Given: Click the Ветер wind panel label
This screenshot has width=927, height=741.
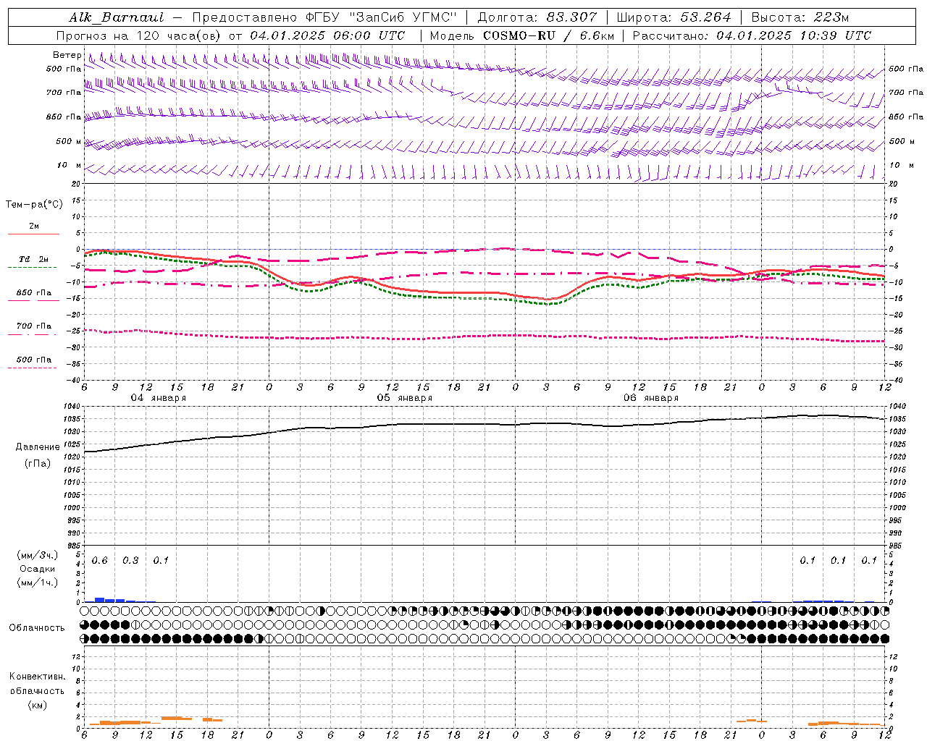Looking at the screenshot, I should [x=67, y=55].
